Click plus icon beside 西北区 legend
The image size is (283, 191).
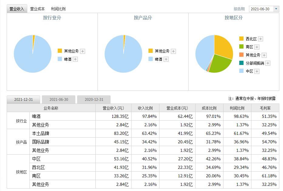tap(261, 39)
